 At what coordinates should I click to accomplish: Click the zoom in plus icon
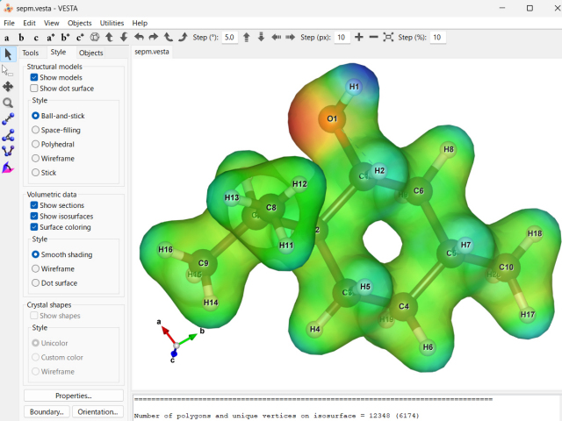coord(359,38)
